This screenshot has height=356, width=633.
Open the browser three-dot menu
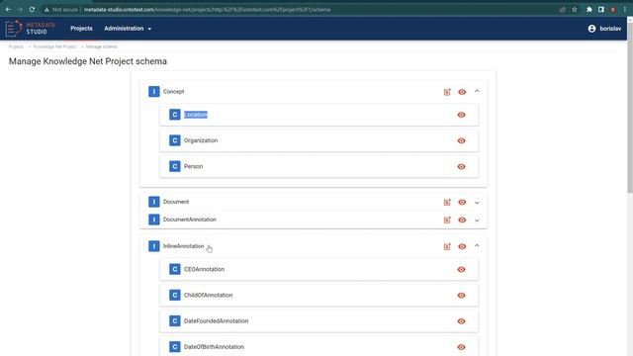tap(624, 9)
